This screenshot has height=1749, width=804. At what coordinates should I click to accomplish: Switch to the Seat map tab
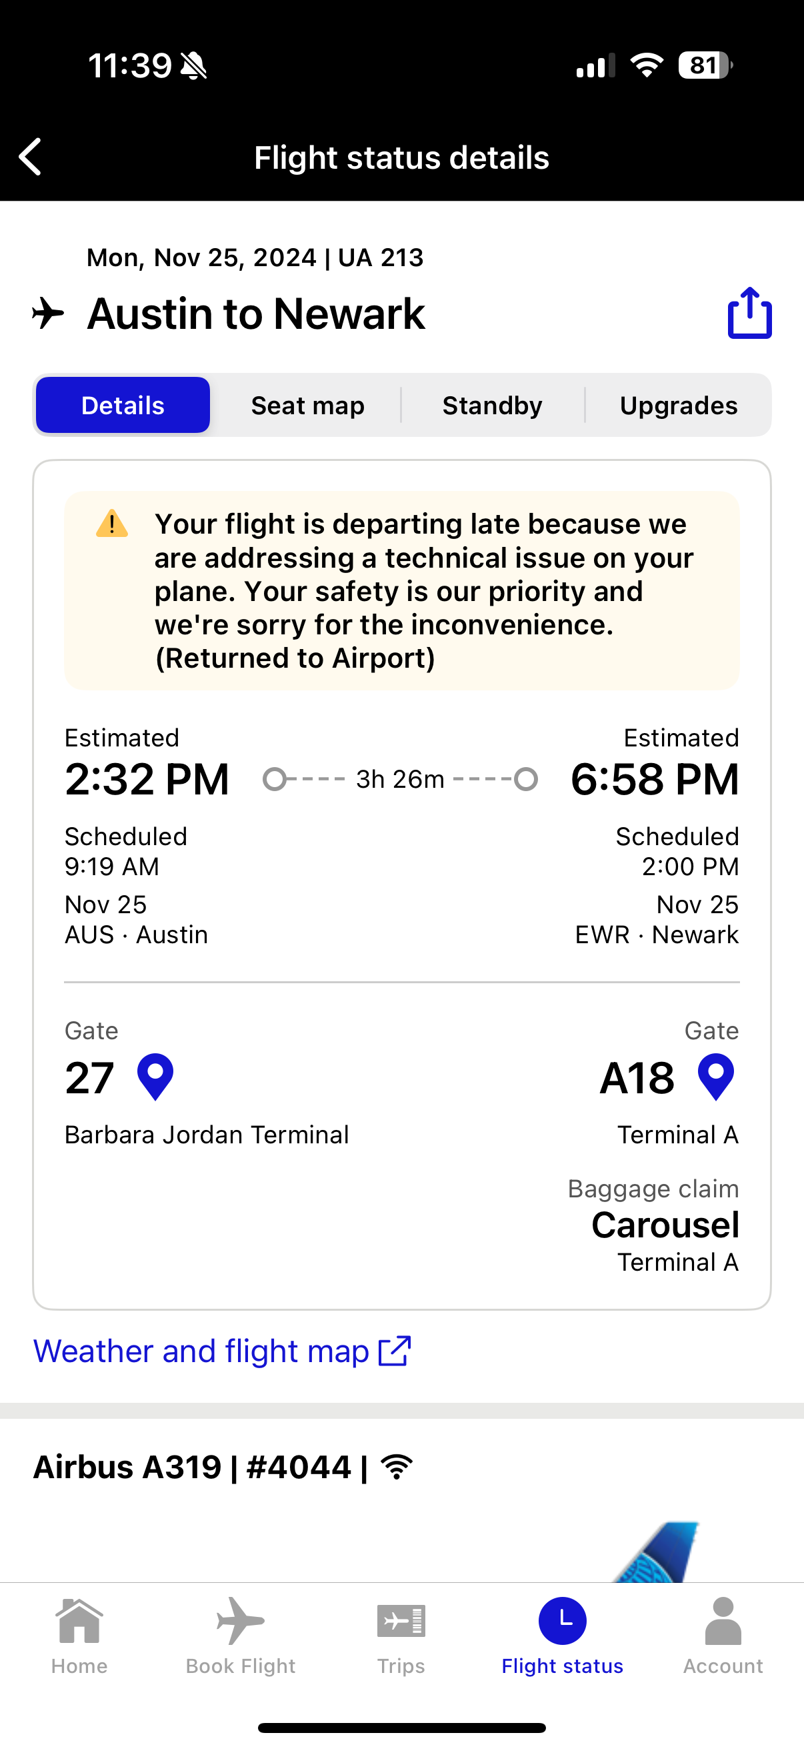pos(307,406)
